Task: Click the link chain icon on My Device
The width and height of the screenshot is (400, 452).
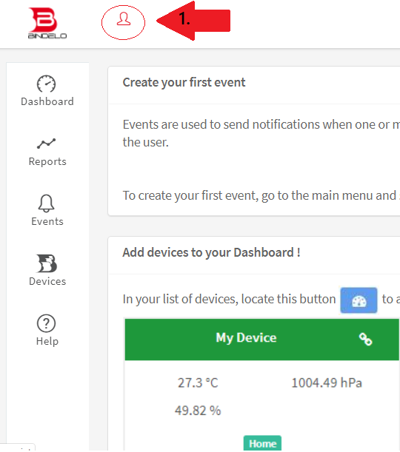Action: (x=365, y=339)
